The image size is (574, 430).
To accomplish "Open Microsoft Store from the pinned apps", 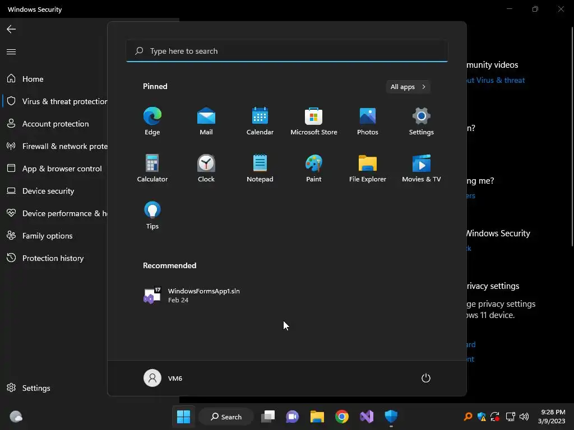I will (314, 121).
